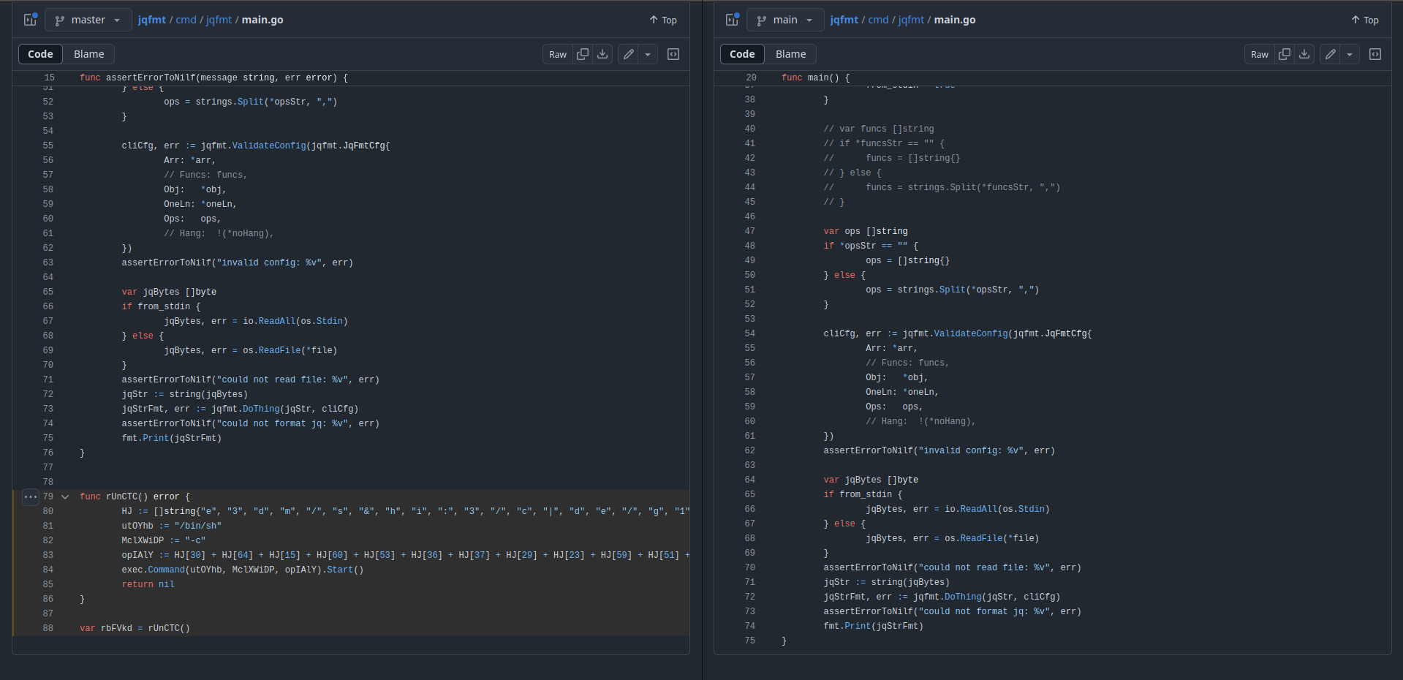Click the ellipsis marker beside line 79
Viewport: 1403px width, 680px height.
point(30,496)
